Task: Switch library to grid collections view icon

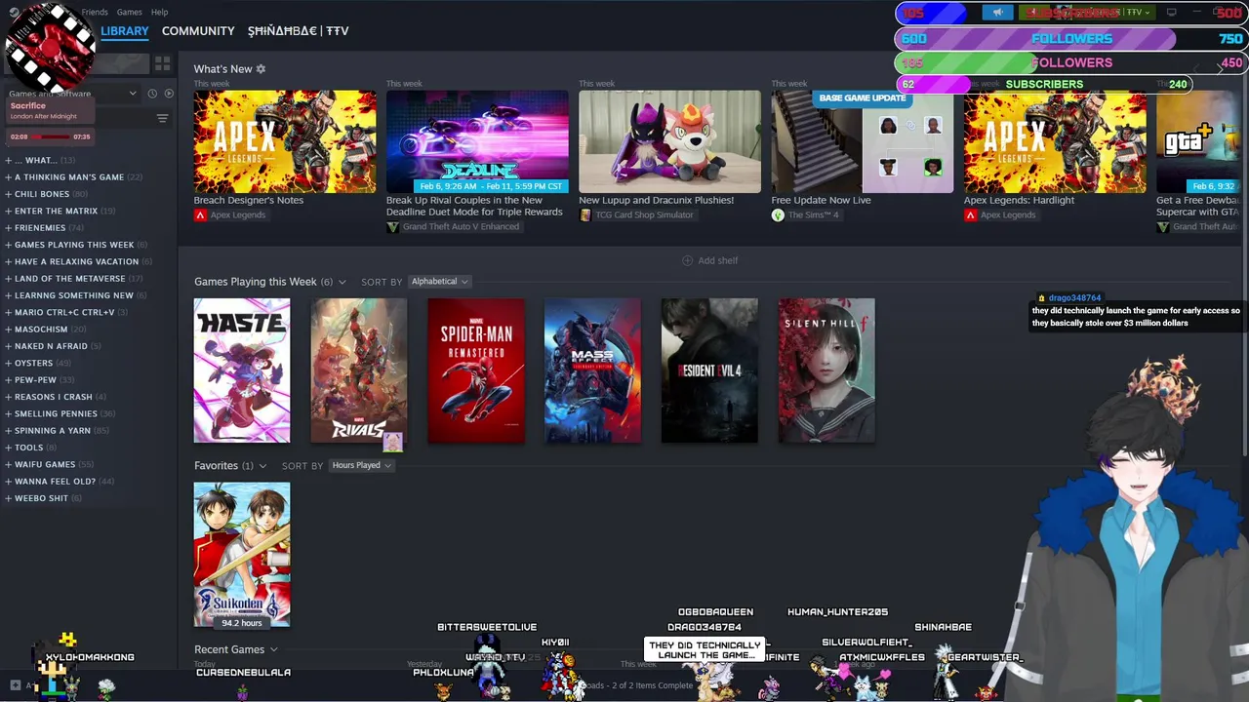Action: (162, 63)
